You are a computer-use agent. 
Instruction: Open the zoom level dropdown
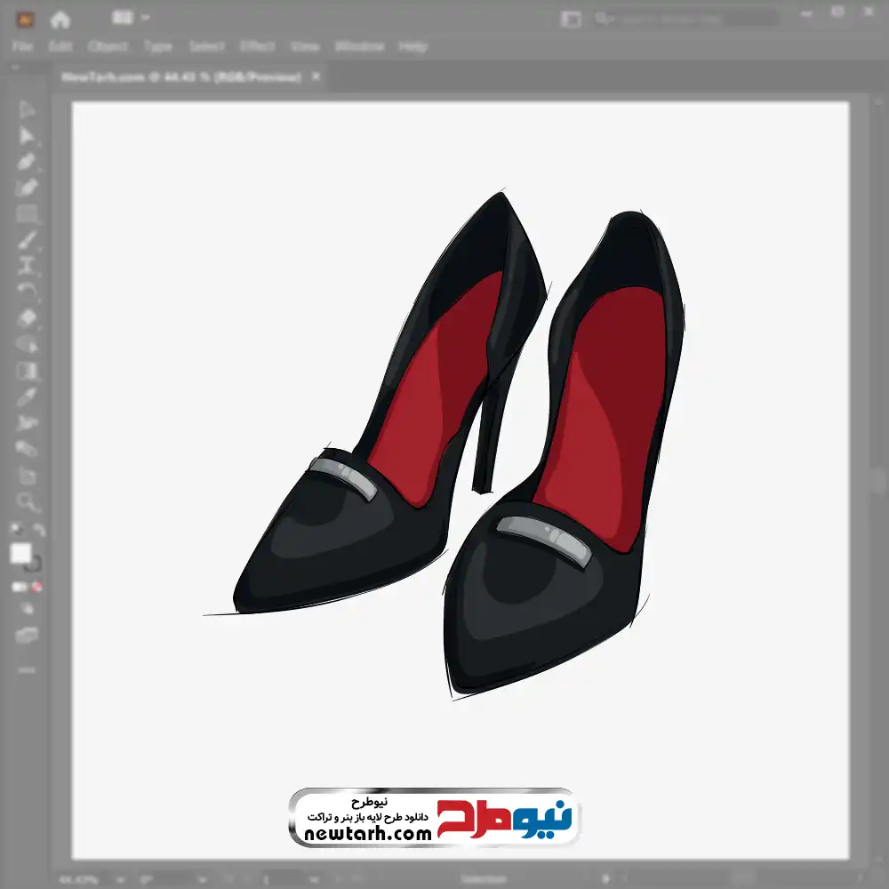[x=119, y=878]
